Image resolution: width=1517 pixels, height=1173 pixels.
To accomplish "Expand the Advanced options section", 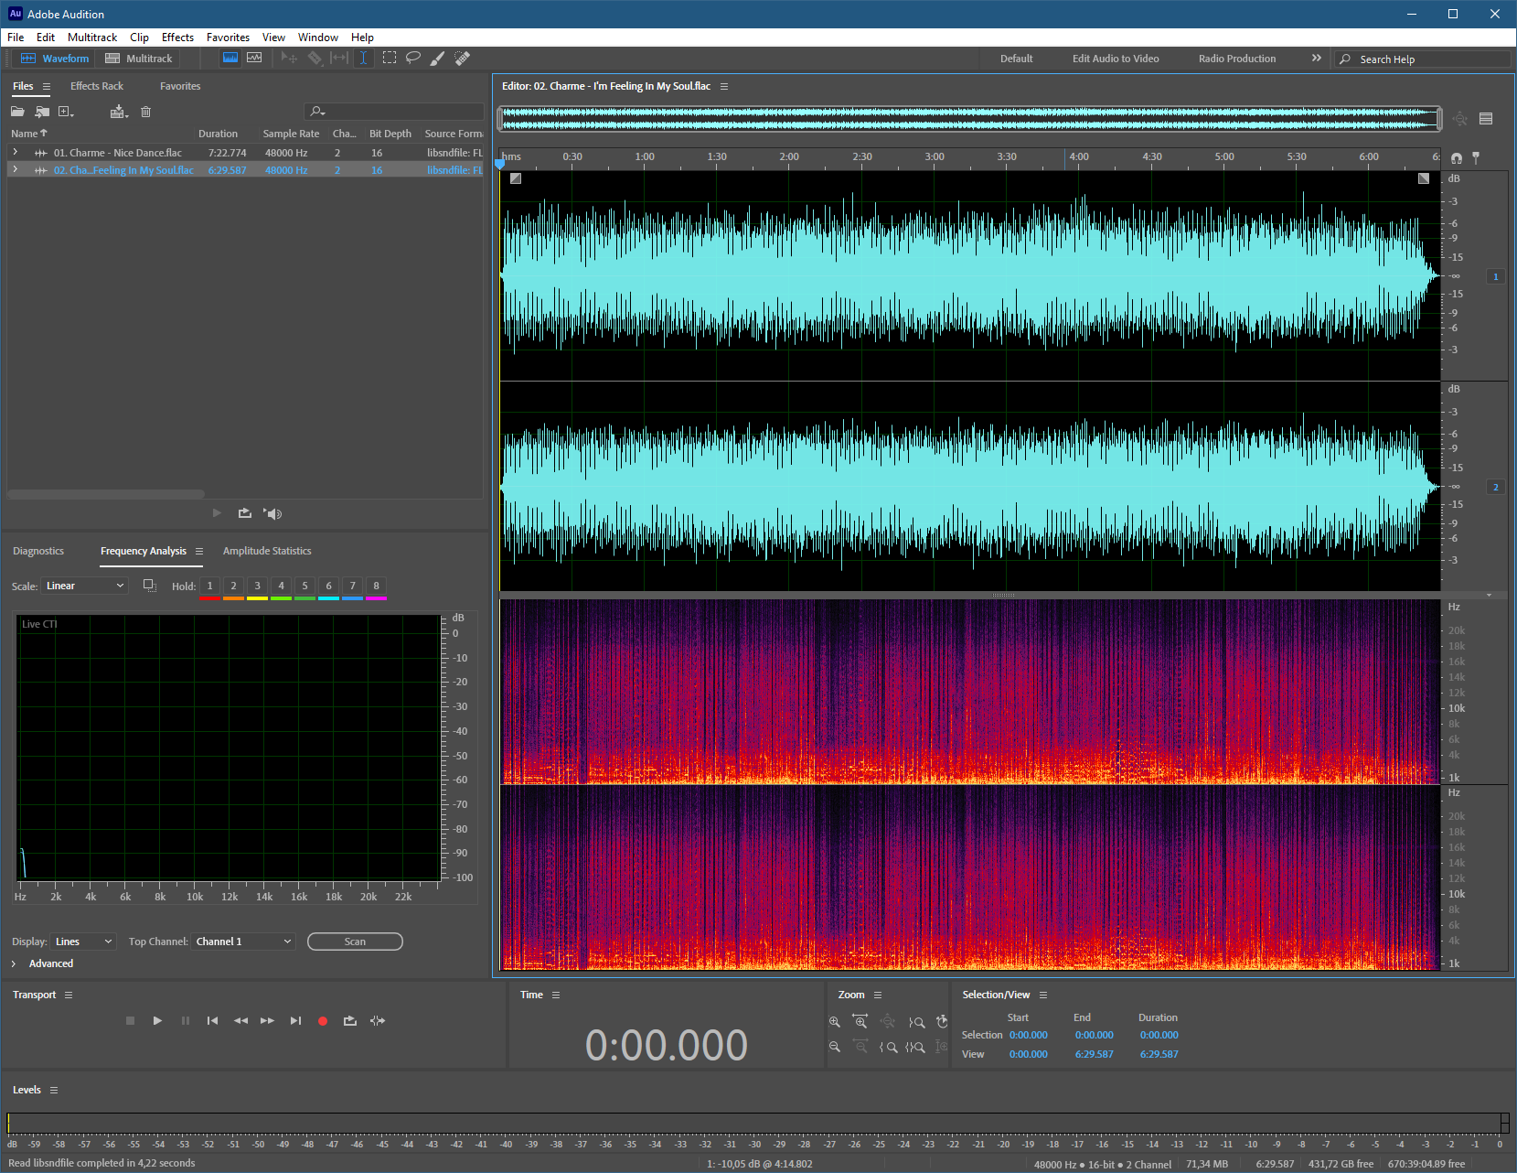I will [43, 963].
